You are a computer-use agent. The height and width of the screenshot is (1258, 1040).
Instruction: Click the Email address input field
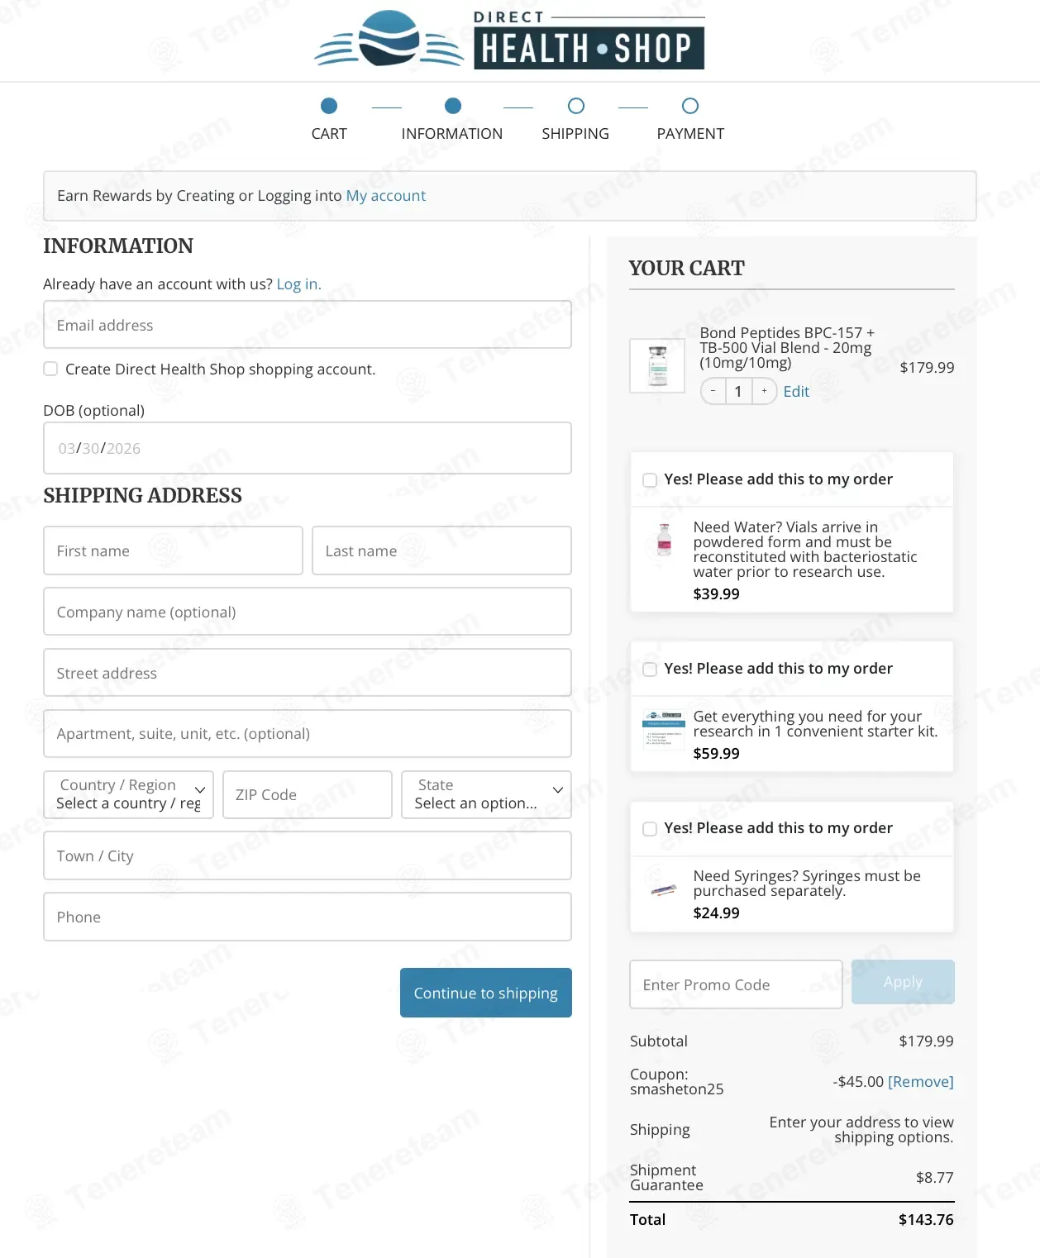308,325
